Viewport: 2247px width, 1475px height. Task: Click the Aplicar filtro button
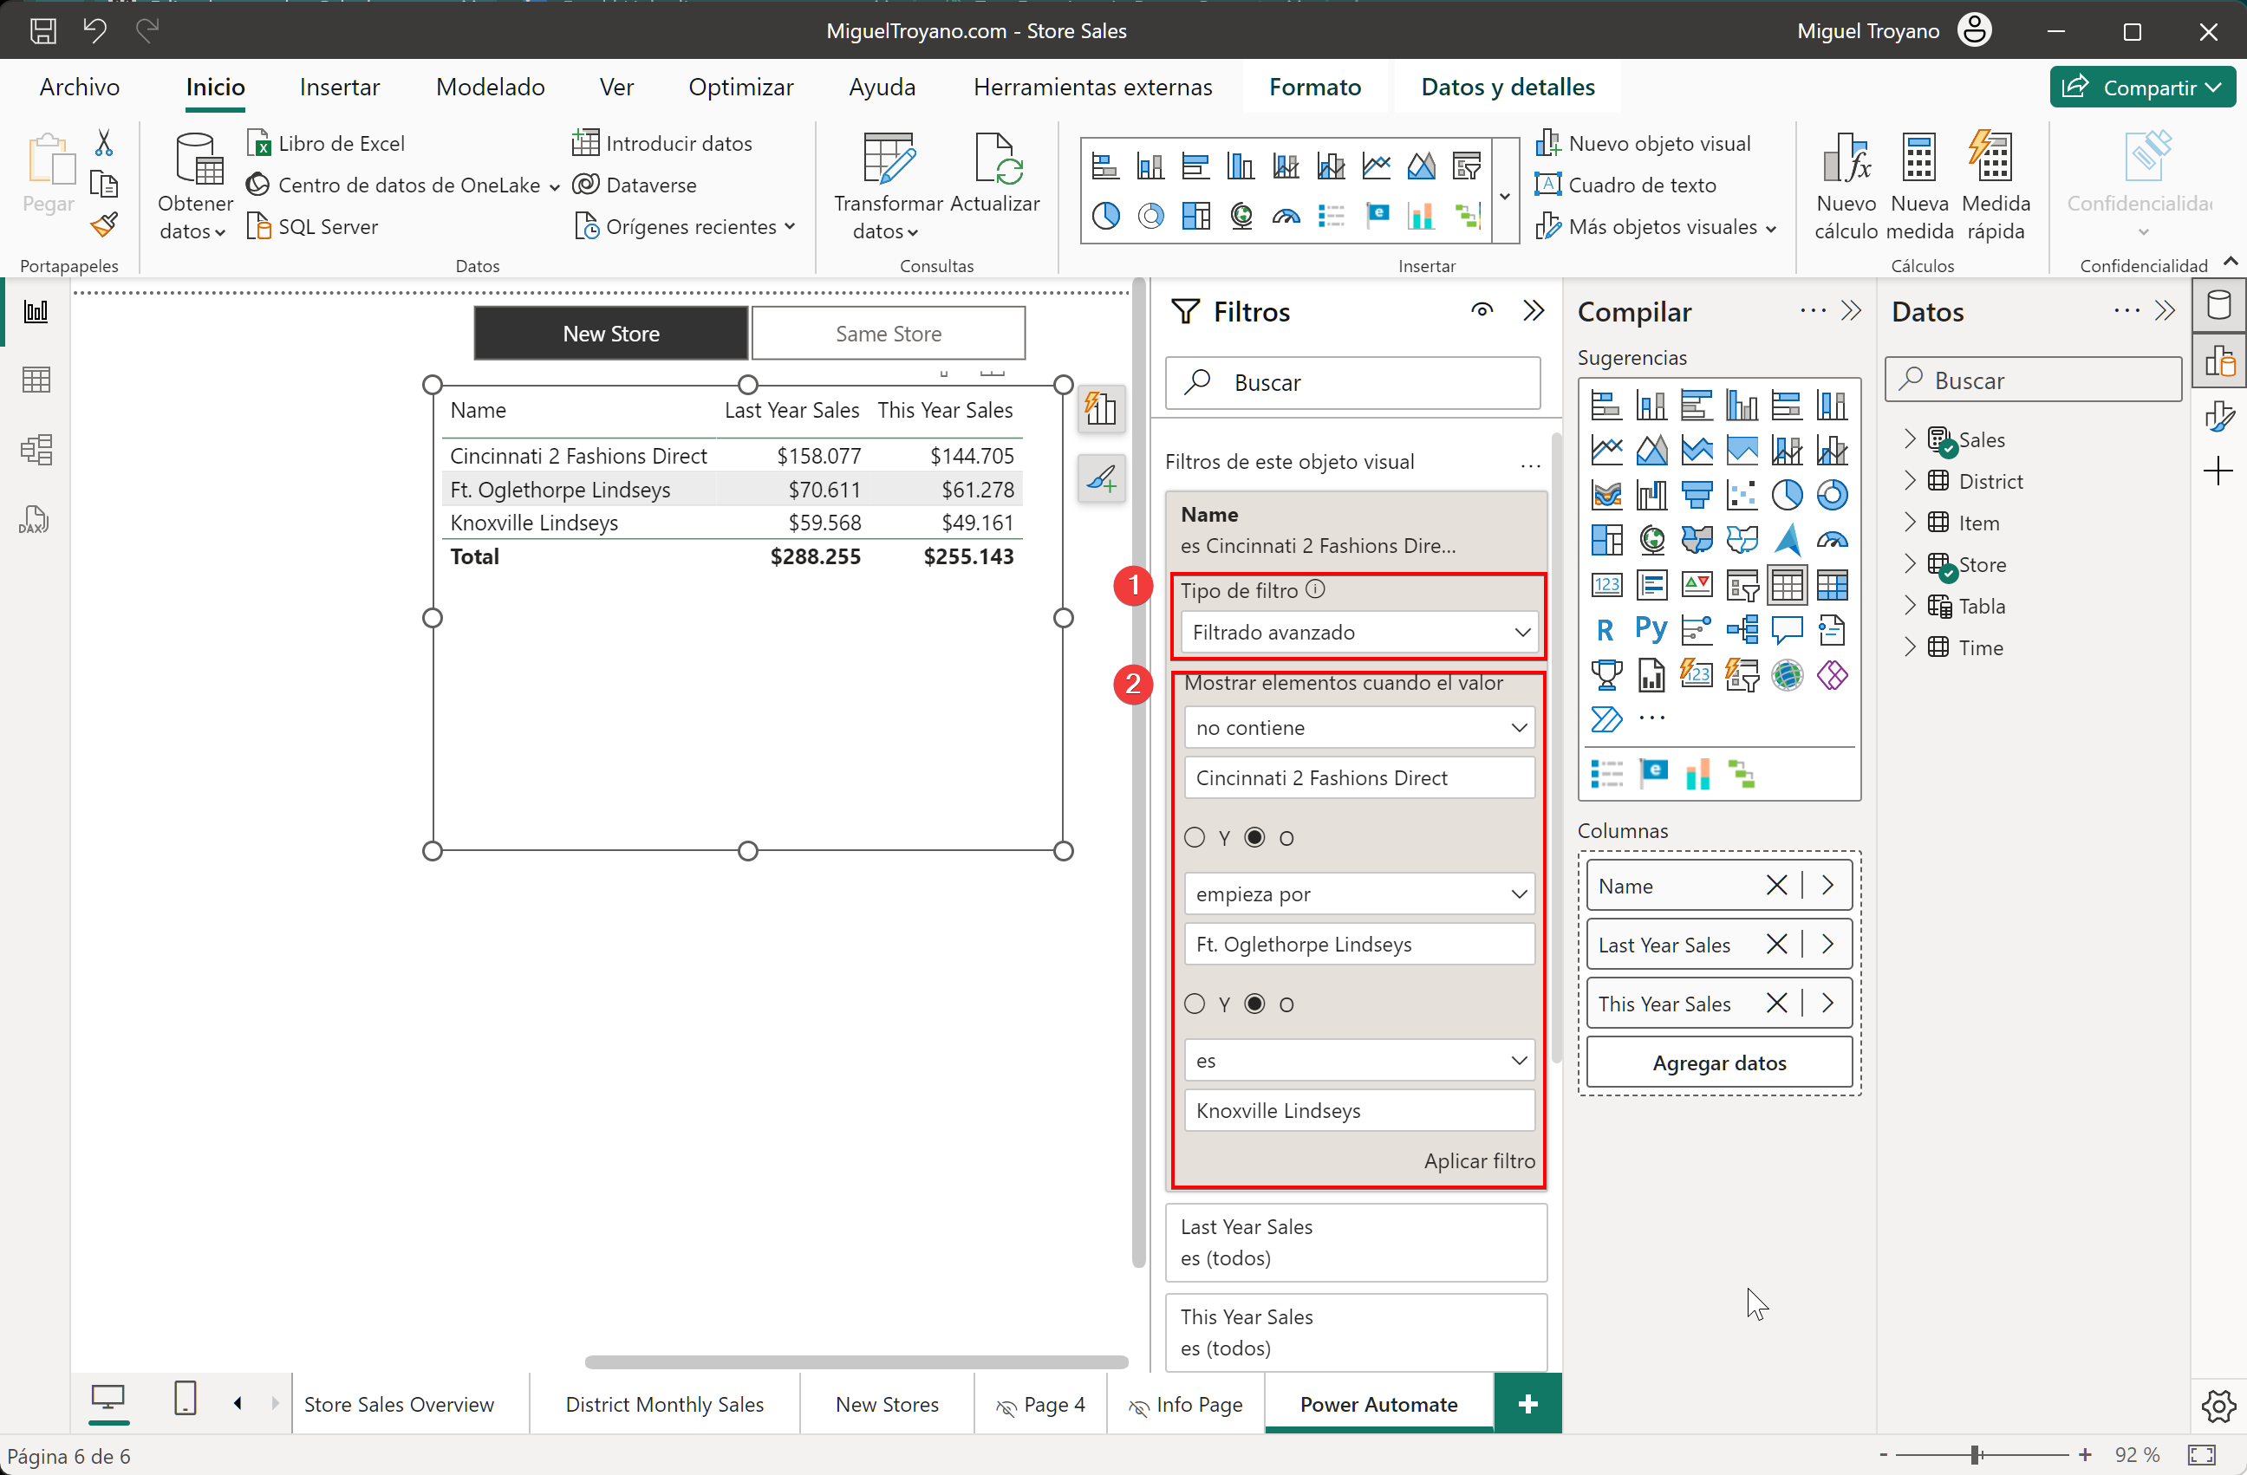point(1478,1160)
